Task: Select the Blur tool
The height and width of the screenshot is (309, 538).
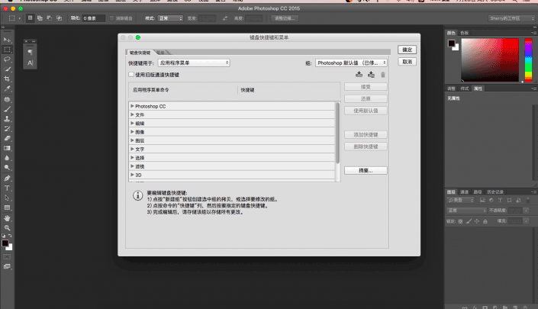Action: click(x=7, y=158)
